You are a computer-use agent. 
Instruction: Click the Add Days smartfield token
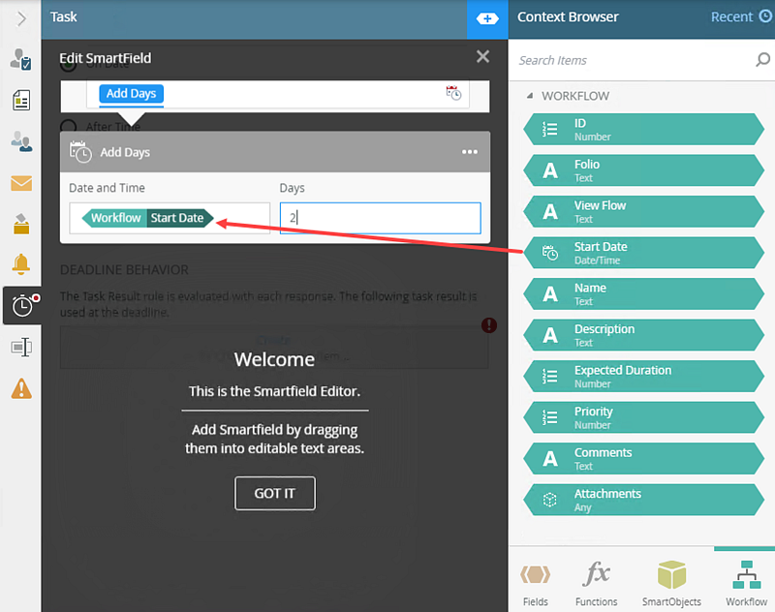tap(131, 93)
